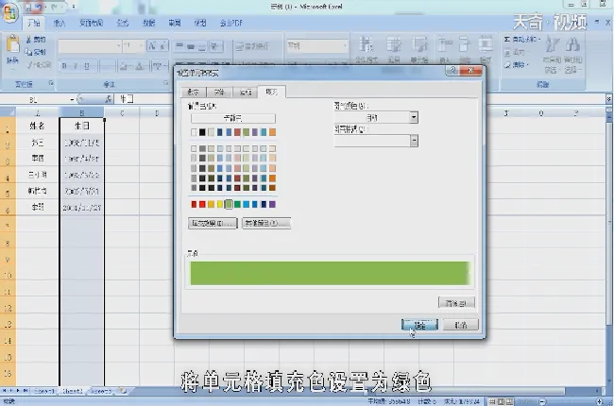The image size is (614, 406).
Task: Select the Sheet1 worksheet tab
Action: pyautogui.click(x=44, y=391)
